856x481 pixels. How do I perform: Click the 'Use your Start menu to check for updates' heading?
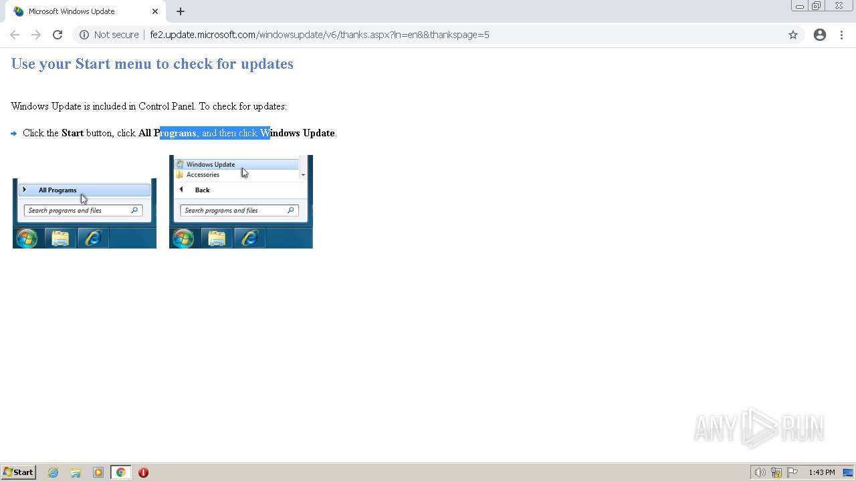[152, 63]
